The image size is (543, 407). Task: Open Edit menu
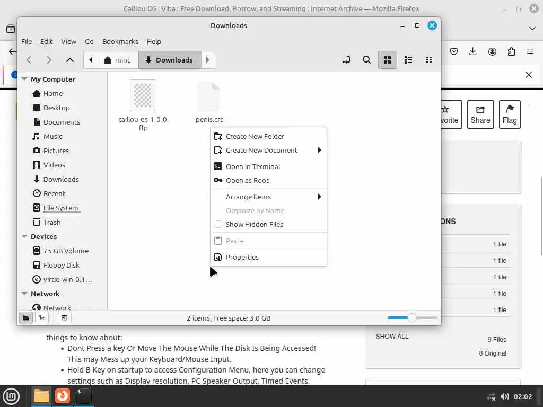(x=46, y=41)
